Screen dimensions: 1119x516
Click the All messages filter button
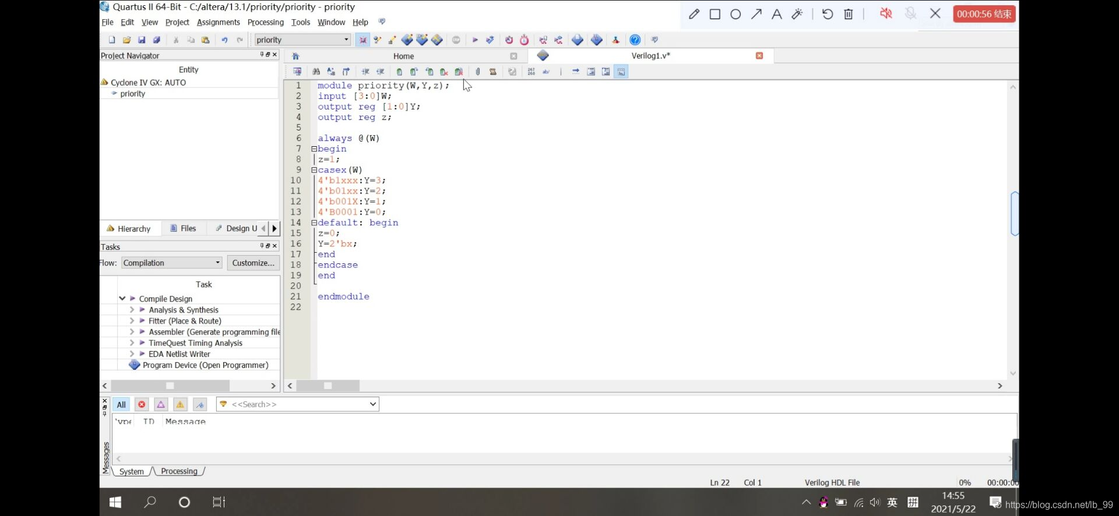[x=121, y=405]
